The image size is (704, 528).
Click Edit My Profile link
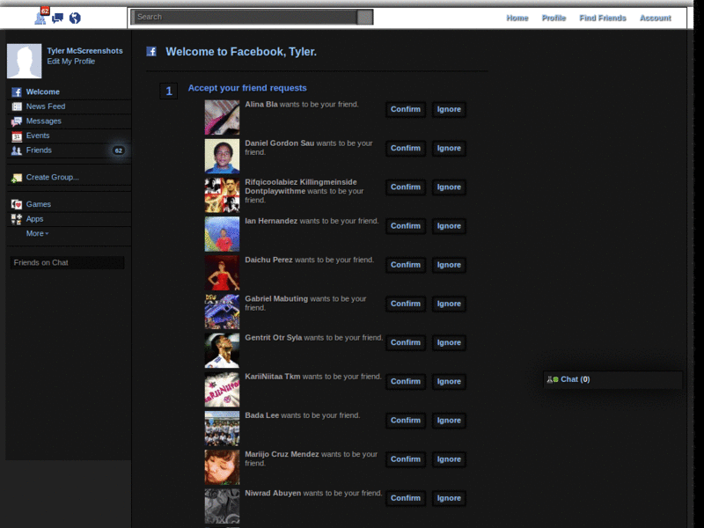71,62
